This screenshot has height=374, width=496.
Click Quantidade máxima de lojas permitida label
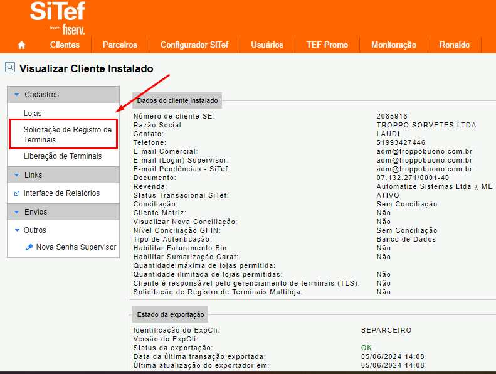[x=204, y=265]
